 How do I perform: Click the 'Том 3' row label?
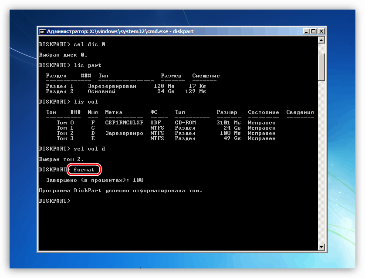pos(65,138)
